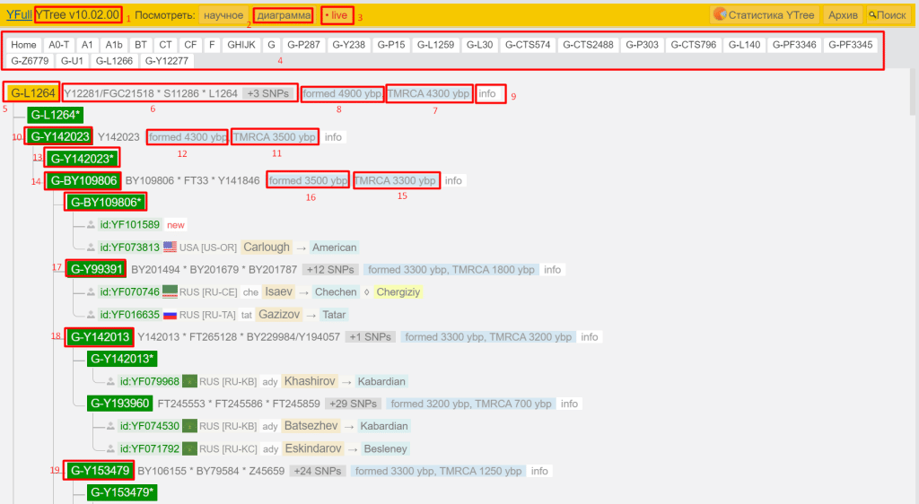The width and height of the screenshot is (919, 504).
Task: Switch to the G-P287 navigation tab
Action: tap(302, 45)
